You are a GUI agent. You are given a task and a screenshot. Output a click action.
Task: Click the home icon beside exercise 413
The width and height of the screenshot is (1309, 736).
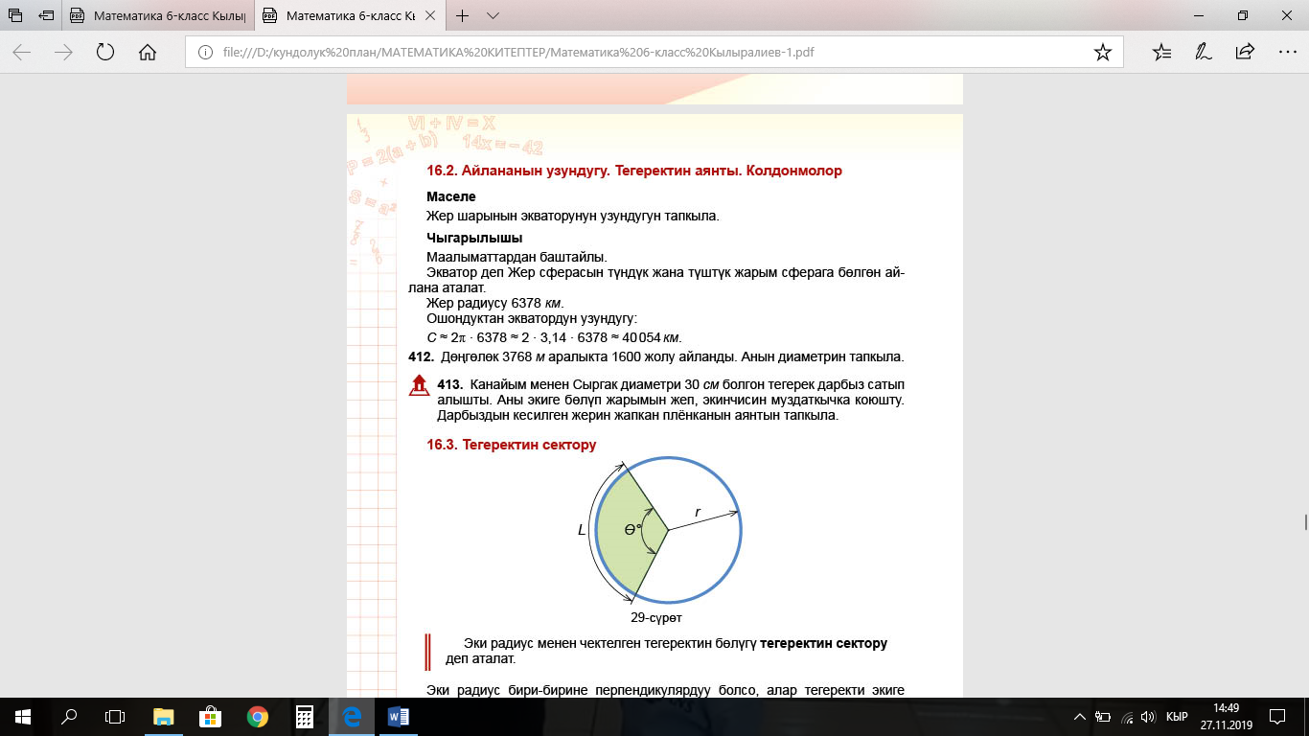click(x=419, y=386)
